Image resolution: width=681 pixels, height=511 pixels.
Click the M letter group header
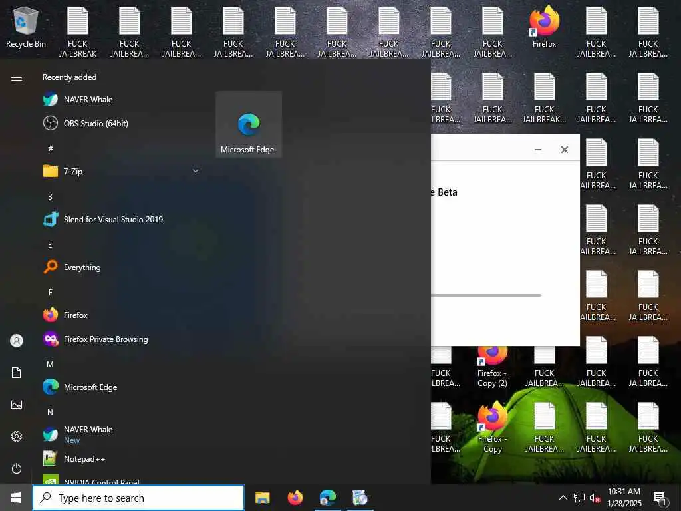point(51,364)
